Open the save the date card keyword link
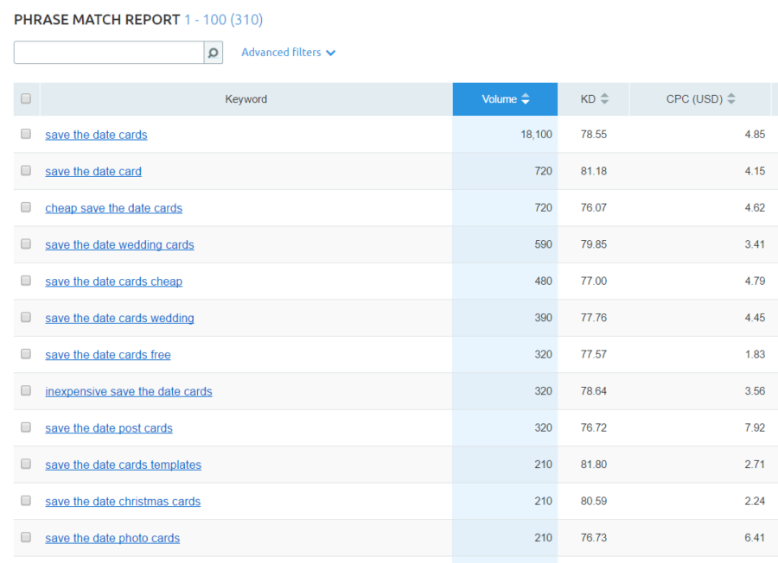 93,172
